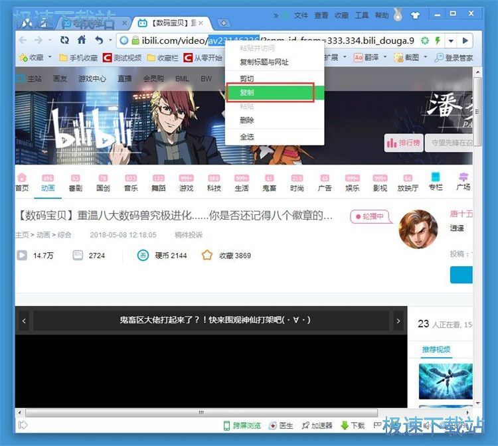The width and height of the screenshot is (498, 446).
Task: Expand the undo button dropdown arrow
Action: pyautogui.click(x=110, y=40)
